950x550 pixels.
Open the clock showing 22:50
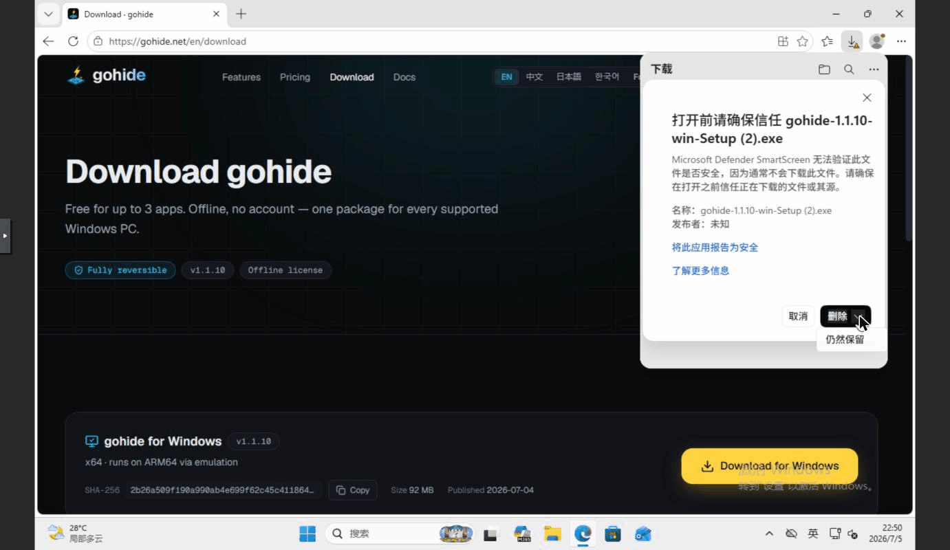[885, 533]
